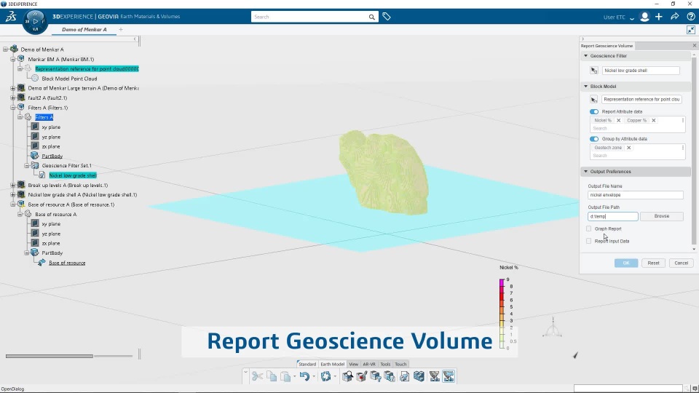Switch to the Earth Model tab
The height and width of the screenshot is (393, 699).
(332, 364)
